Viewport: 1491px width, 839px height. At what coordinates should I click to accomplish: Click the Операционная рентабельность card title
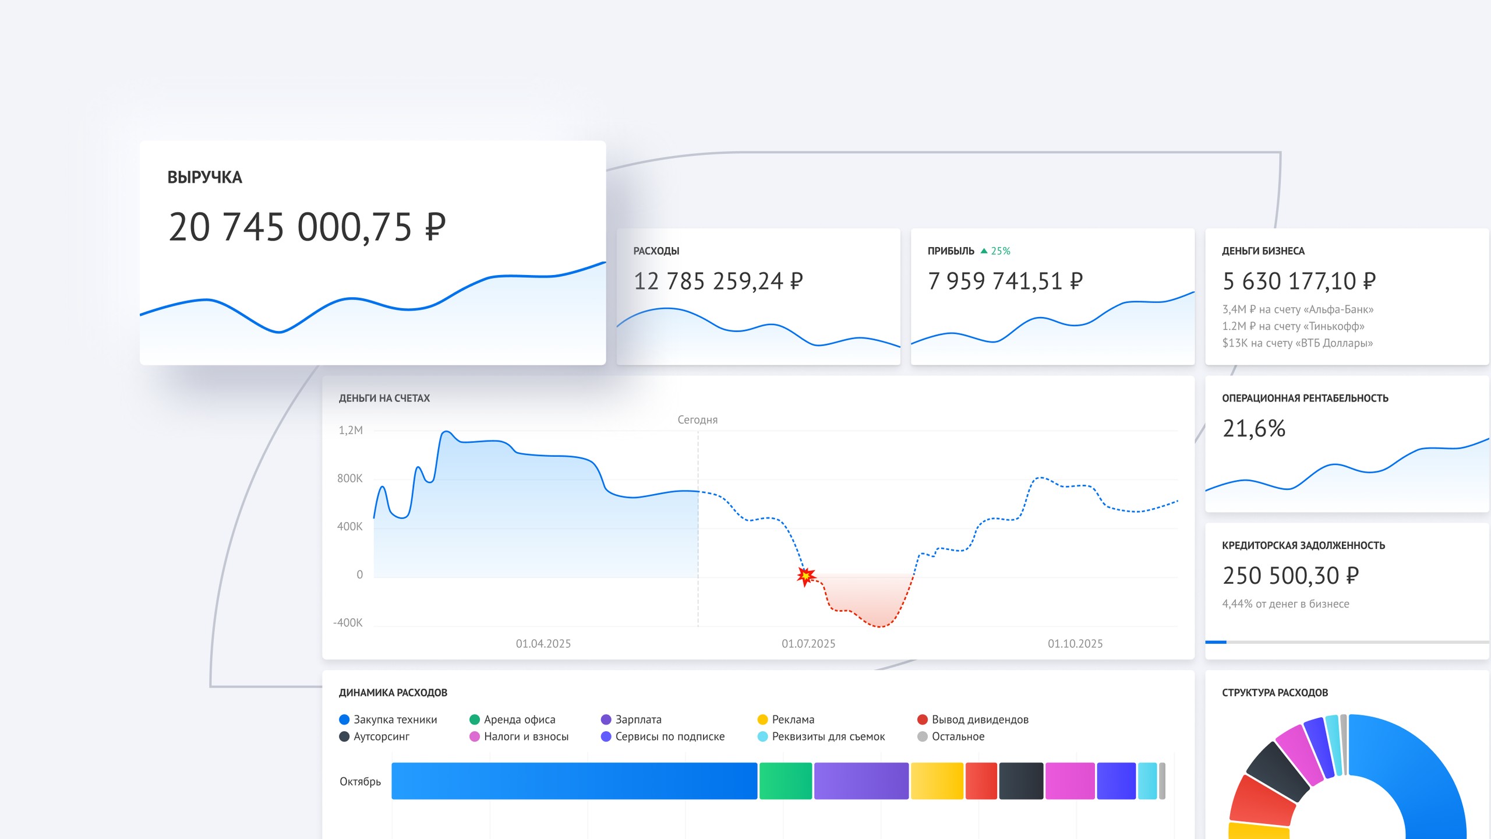(1305, 399)
